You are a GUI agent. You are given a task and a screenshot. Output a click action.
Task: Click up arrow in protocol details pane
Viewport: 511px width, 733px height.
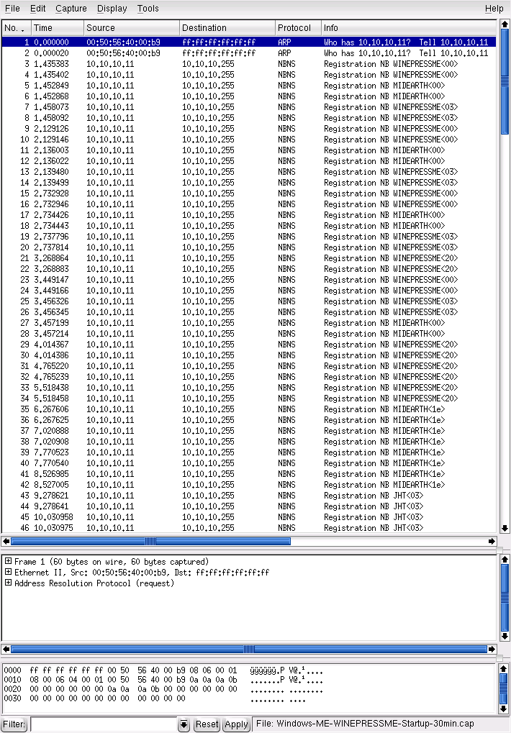point(505,560)
